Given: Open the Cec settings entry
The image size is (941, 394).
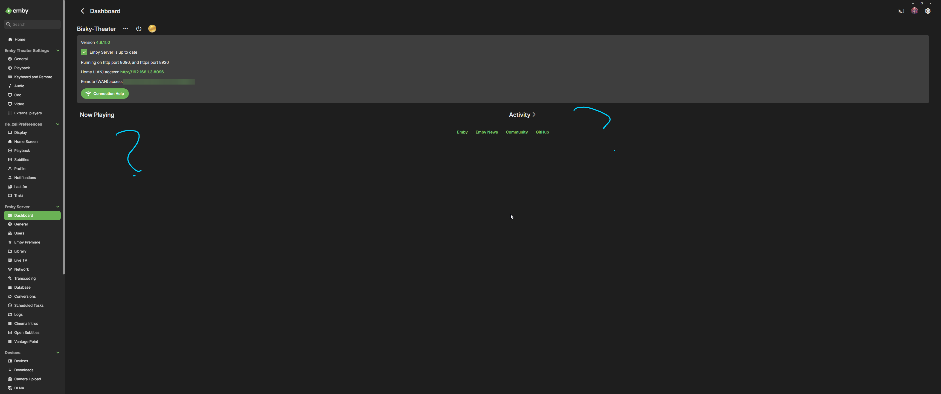Looking at the screenshot, I should coord(32,95).
